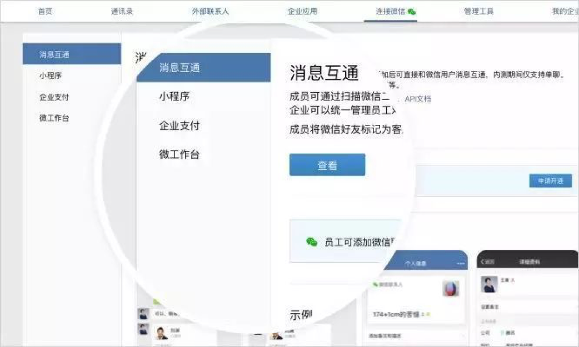Go to the 外部联系人 tab
Screen dimensions: 579x347
211,12
